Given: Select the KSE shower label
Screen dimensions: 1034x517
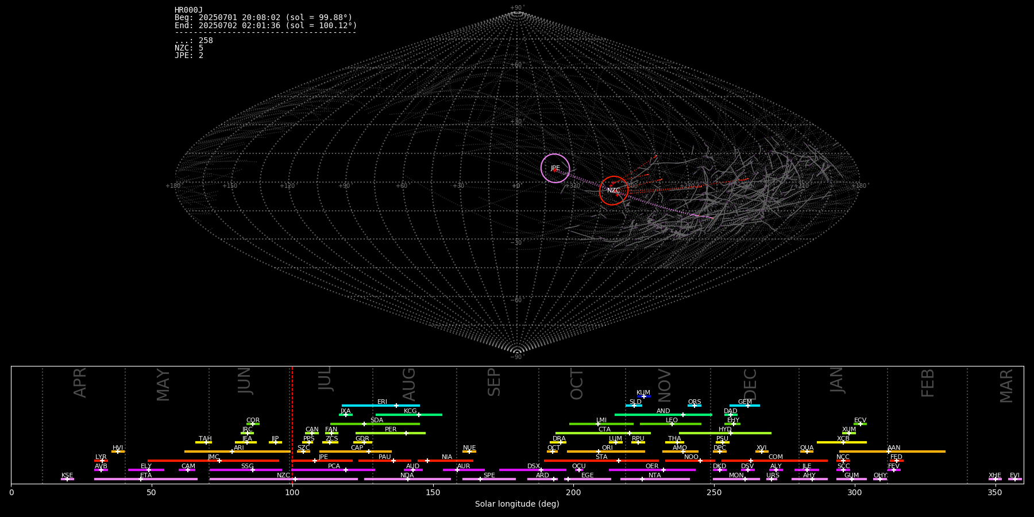Looking at the screenshot, I should 67,476.
